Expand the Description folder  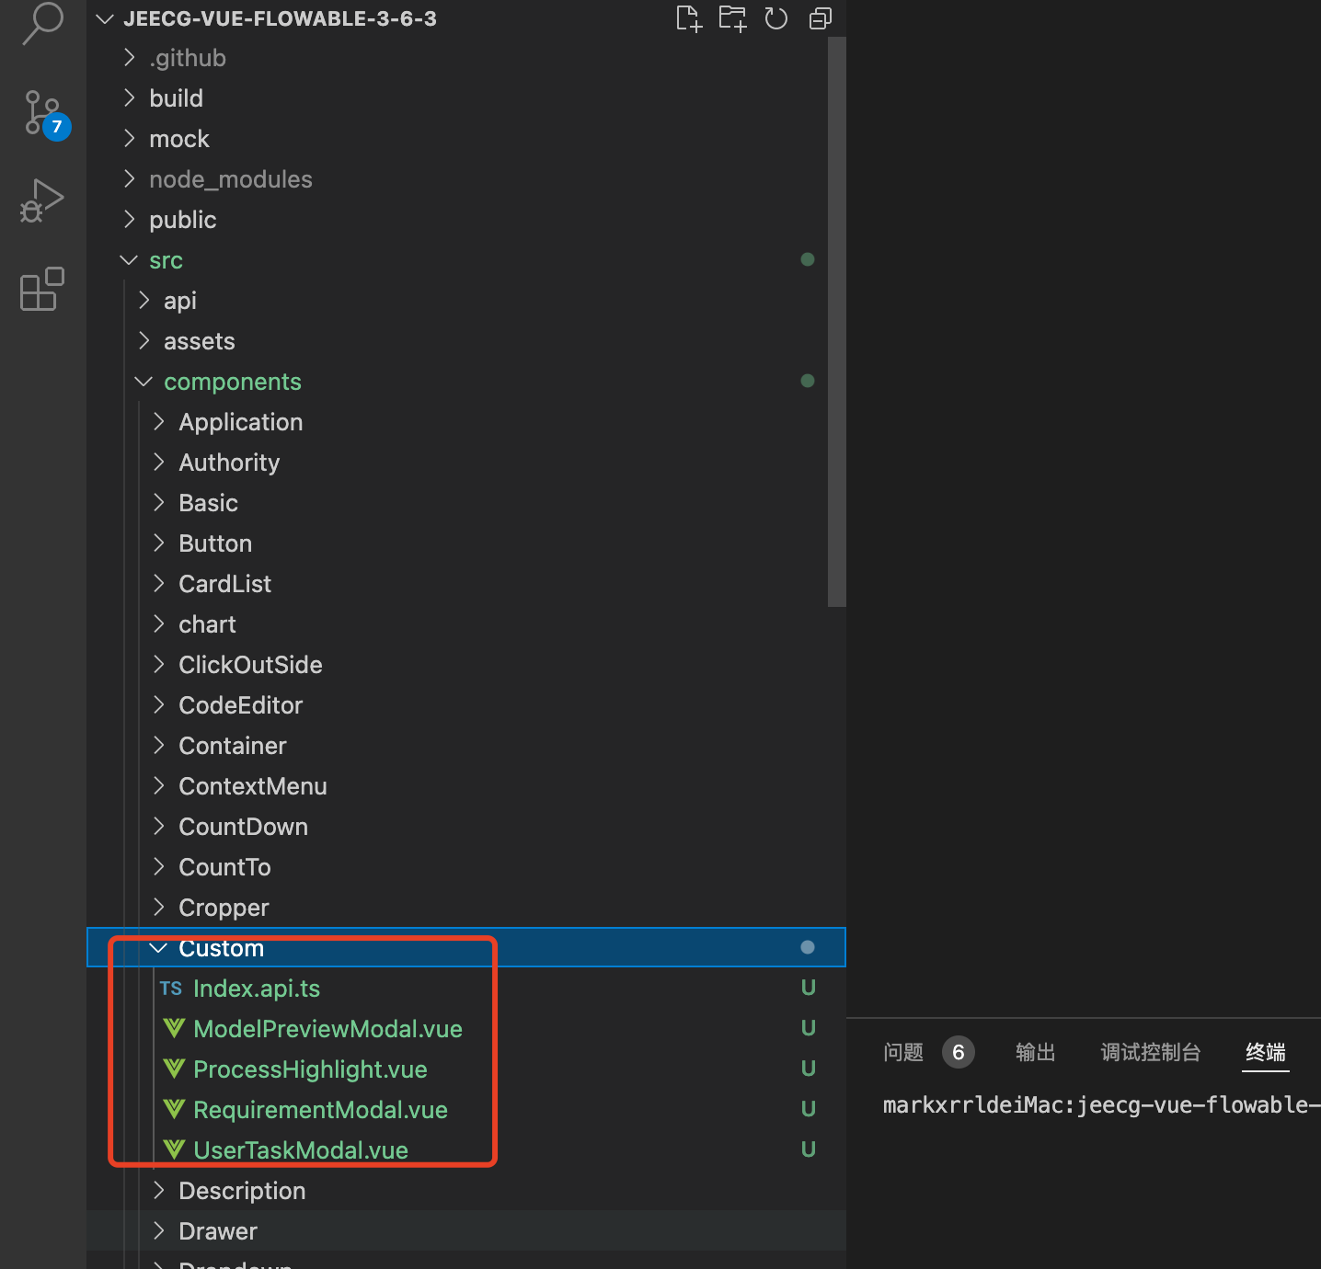click(159, 1191)
